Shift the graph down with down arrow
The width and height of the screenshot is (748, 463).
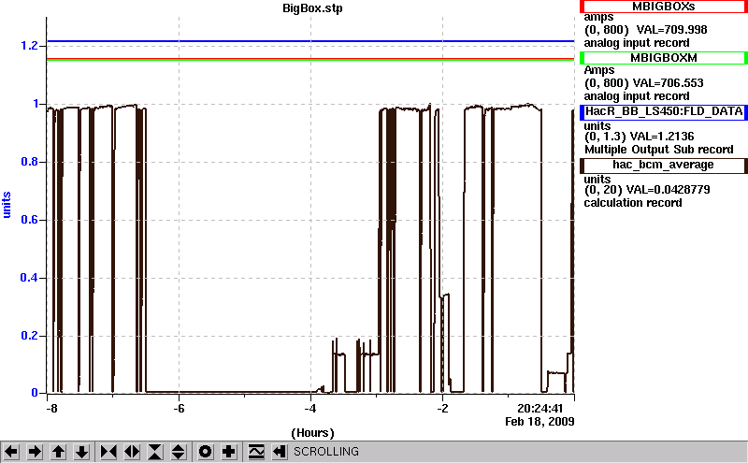(x=82, y=452)
